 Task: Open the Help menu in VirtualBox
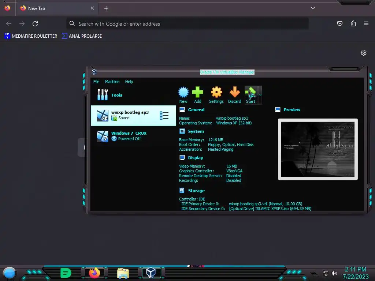pyautogui.click(x=129, y=82)
